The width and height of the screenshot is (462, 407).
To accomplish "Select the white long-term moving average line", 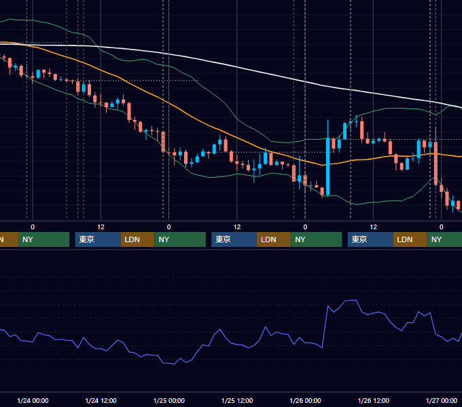I will pyautogui.click(x=236, y=66).
